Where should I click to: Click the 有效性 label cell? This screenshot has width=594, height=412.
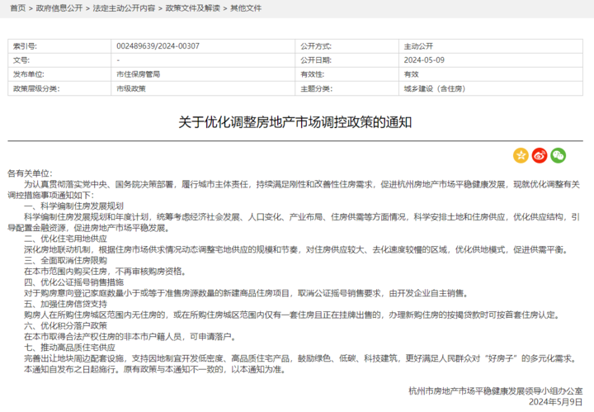[x=347, y=74]
